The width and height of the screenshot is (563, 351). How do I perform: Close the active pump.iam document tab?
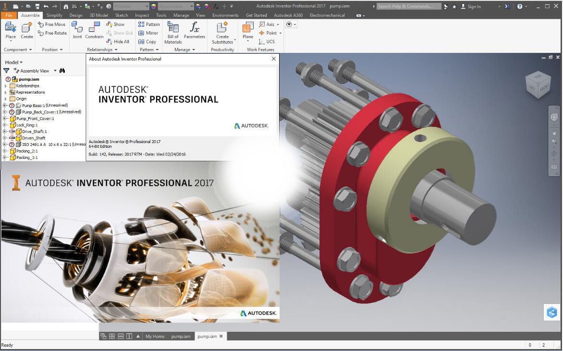click(x=221, y=336)
